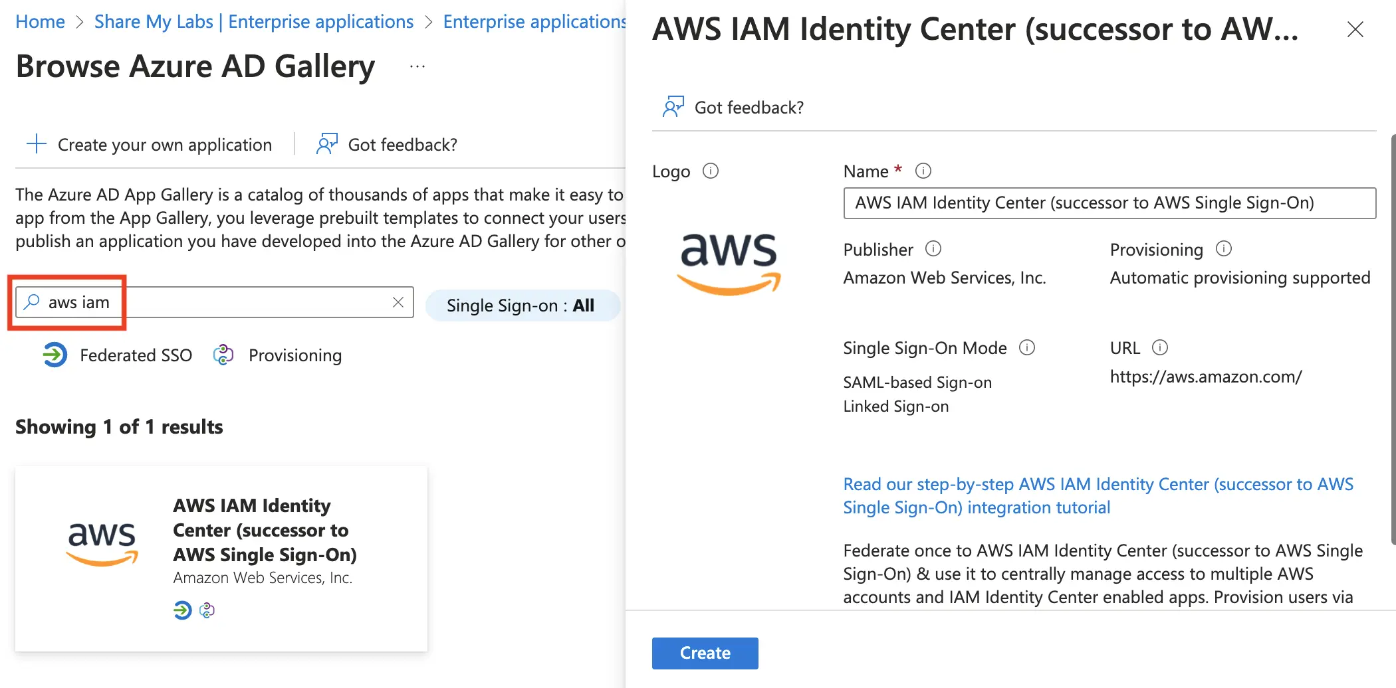Click the Provisioning info icon in panel
This screenshot has width=1396, height=688.
click(x=1224, y=249)
